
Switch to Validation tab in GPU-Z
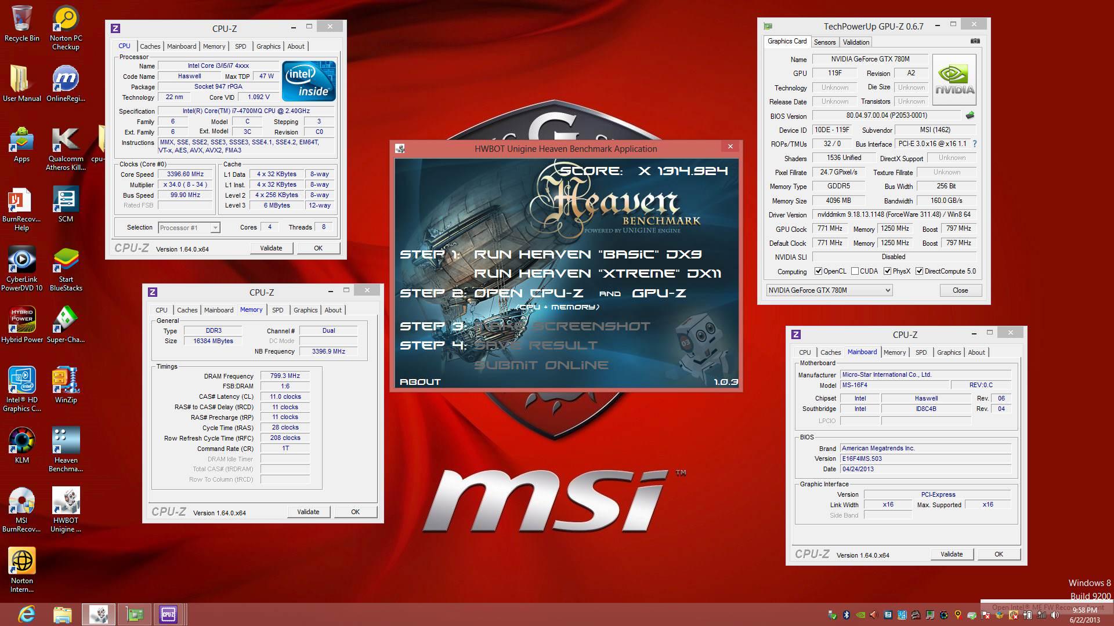coord(856,42)
